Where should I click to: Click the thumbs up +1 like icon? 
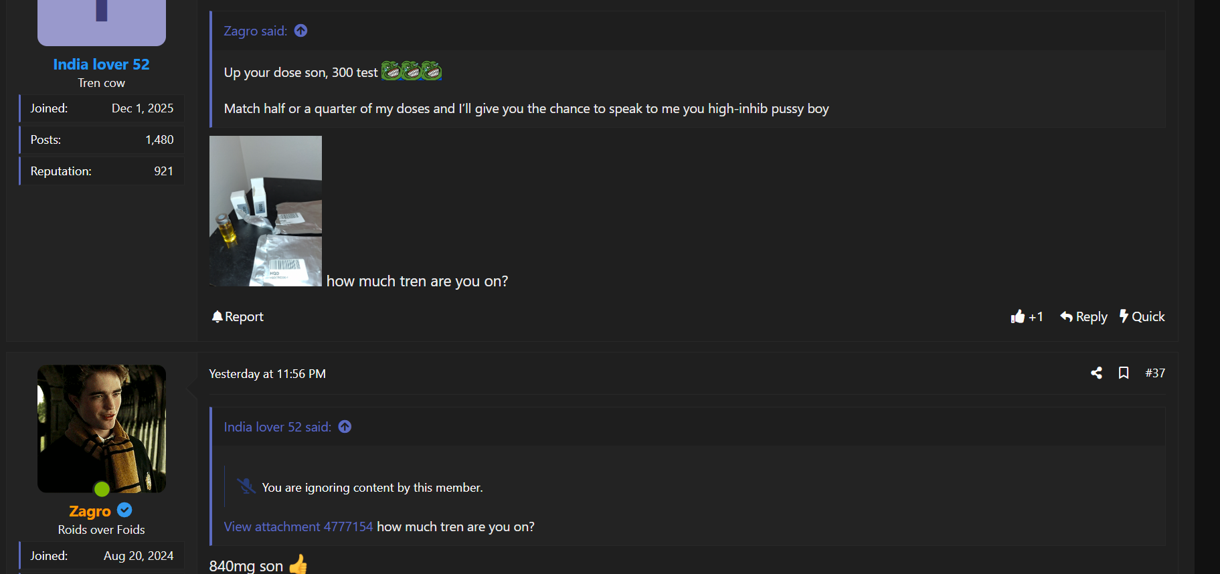tap(1018, 316)
